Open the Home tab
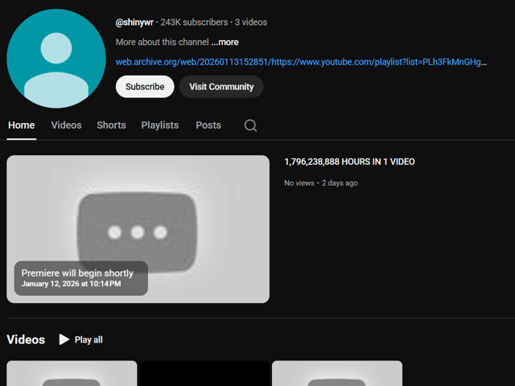The width and height of the screenshot is (515, 386). point(22,125)
